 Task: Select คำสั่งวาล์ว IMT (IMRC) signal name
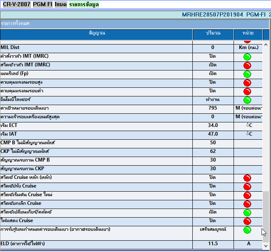24,56
